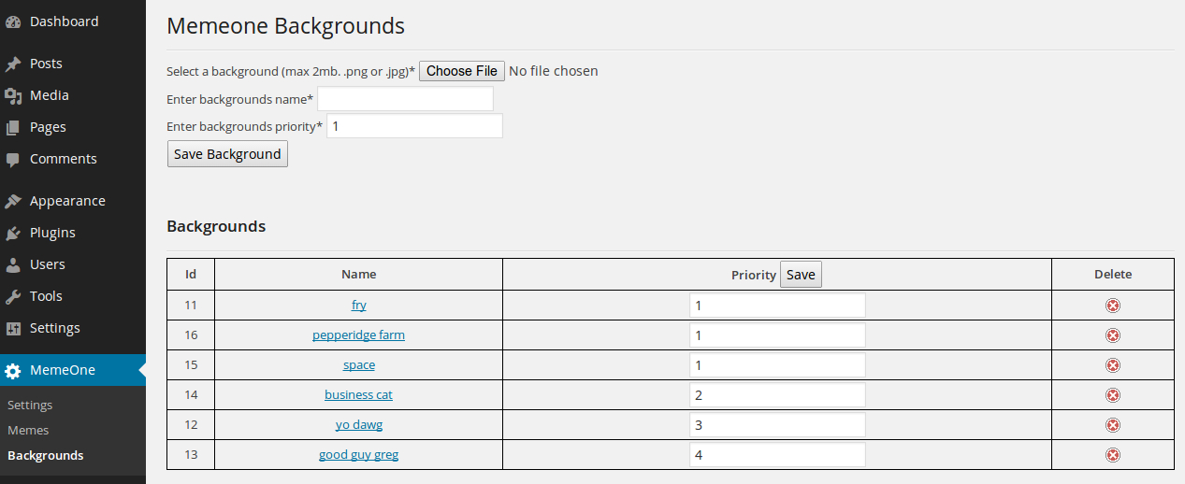Click the priority field for space row
This screenshot has height=484, width=1185.
[777, 365]
